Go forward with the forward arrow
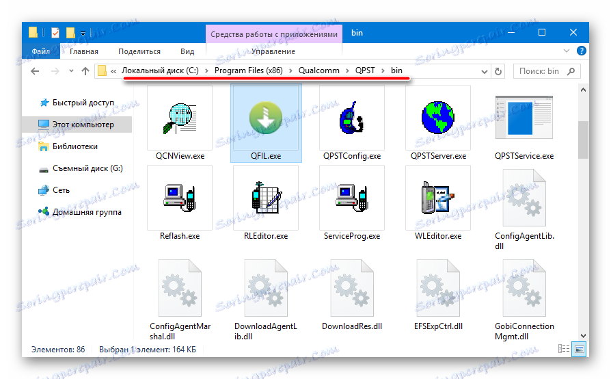 tap(55, 71)
